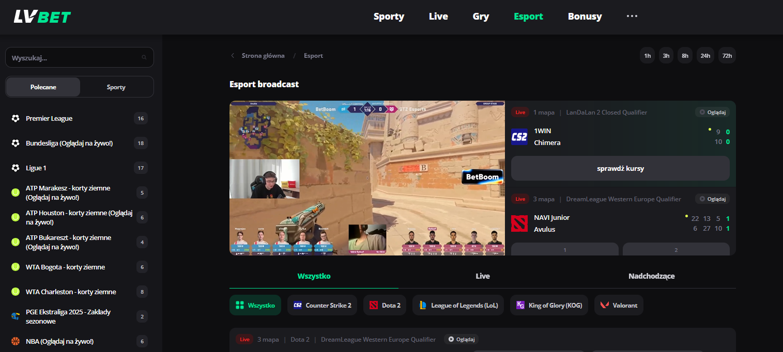
Task: Click the NBA basketball icon
Action: pos(16,341)
